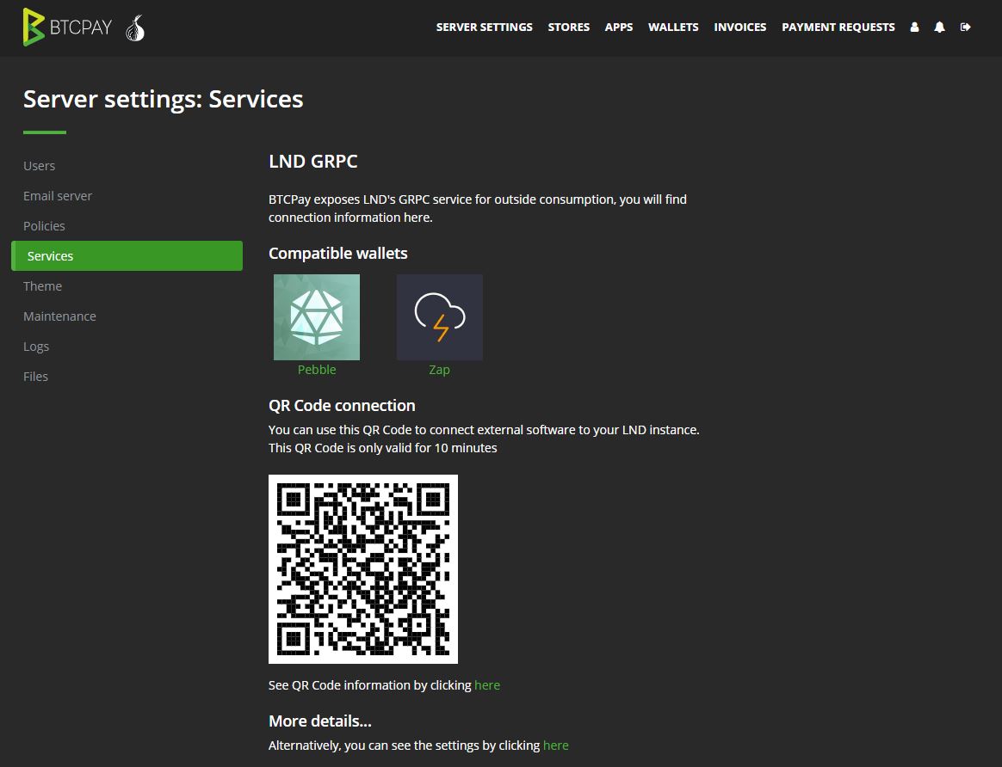Open Maintenance in the sidebar

[59, 316]
